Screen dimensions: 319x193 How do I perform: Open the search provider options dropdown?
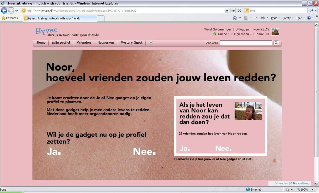[316, 11]
